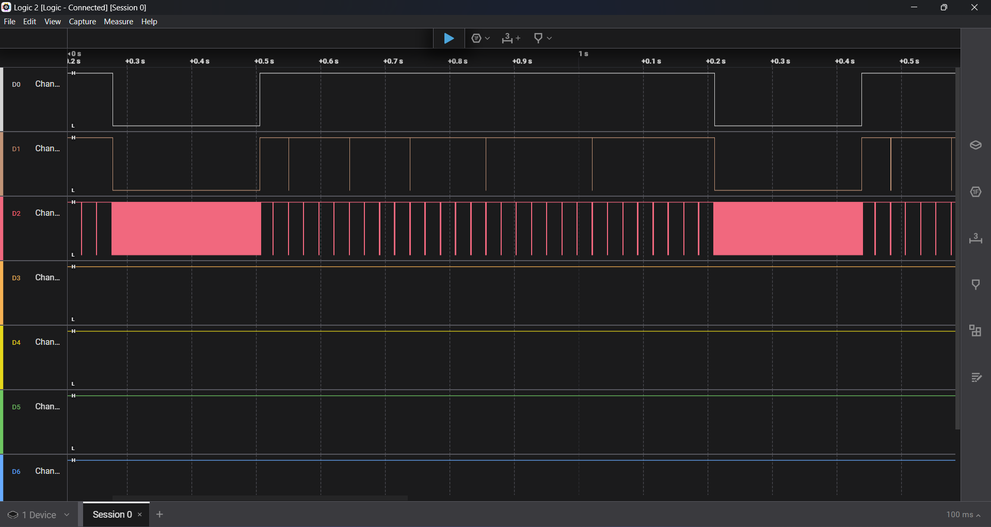Open the Capture menu

click(x=83, y=22)
